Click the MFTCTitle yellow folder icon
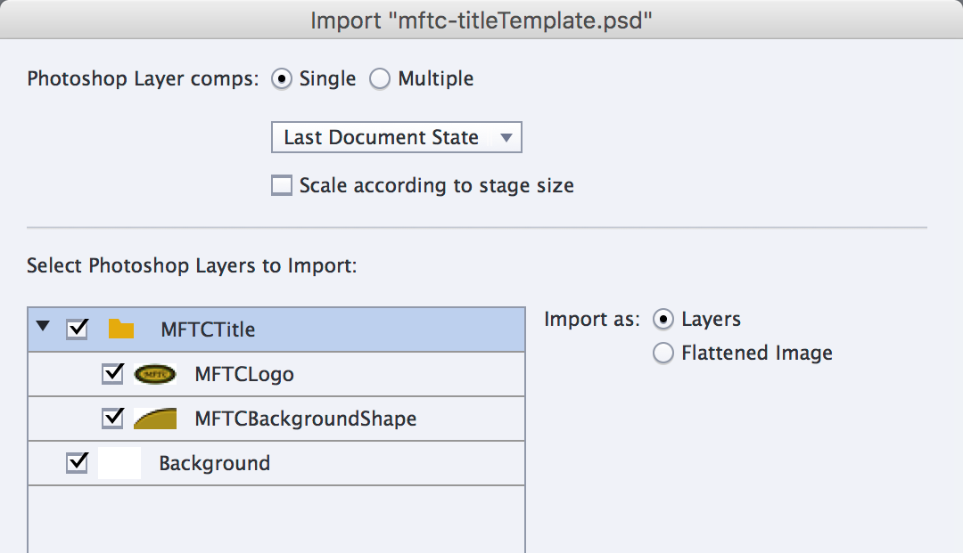Screen dimensions: 963x553 [x=120, y=329]
